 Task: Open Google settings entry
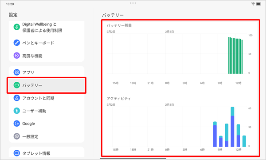click(x=47, y=124)
